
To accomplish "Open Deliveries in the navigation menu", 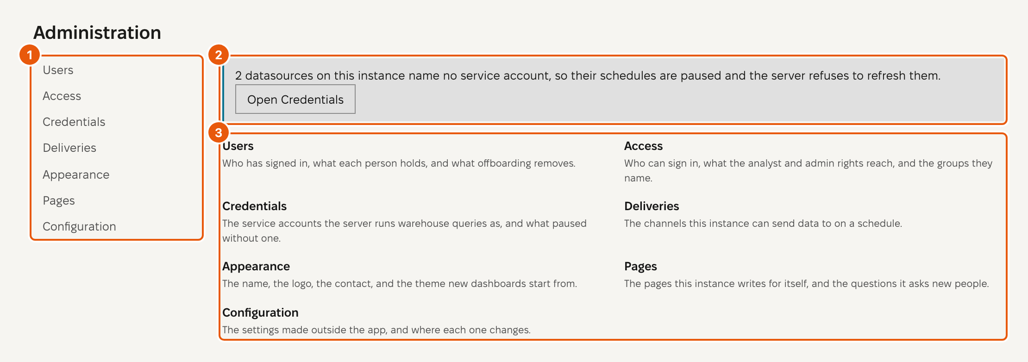I will pyautogui.click(x=69, y=148).
